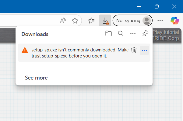
Task: Search downloads with the magnifier icon
Action: click(x=121, y=34)
